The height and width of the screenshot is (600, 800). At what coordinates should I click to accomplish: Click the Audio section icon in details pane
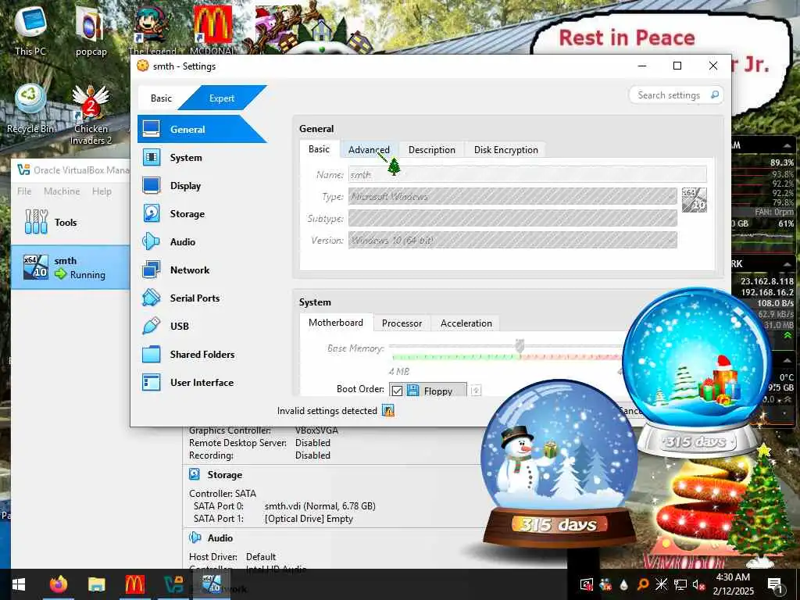(x=195, y=537)
